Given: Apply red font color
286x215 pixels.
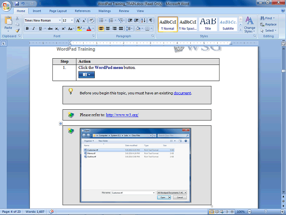Looking at the screenshot, I should 89,29.
